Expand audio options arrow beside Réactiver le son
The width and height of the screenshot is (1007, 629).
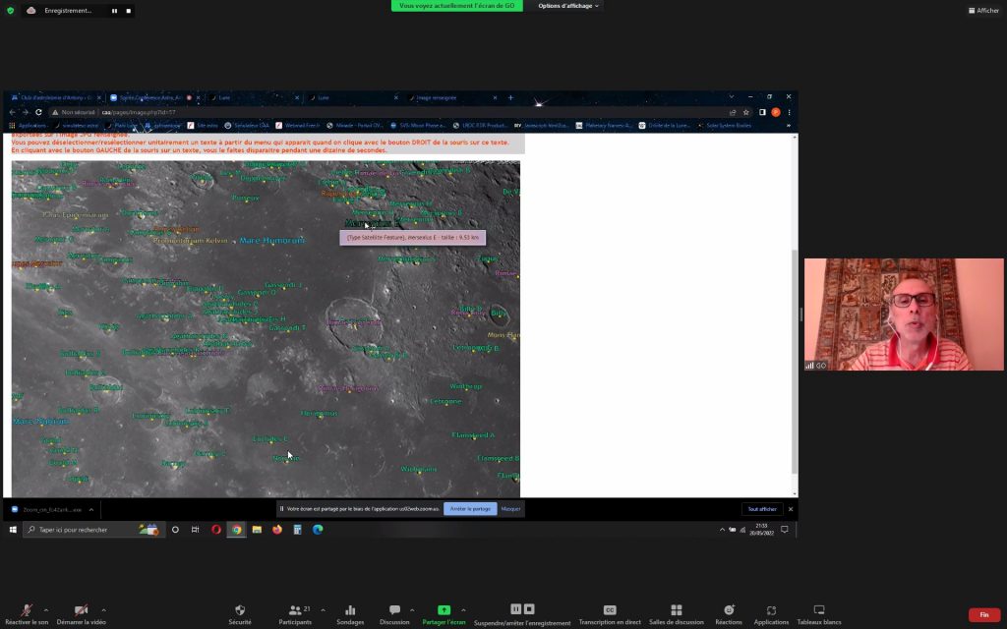tap(45, 609)
